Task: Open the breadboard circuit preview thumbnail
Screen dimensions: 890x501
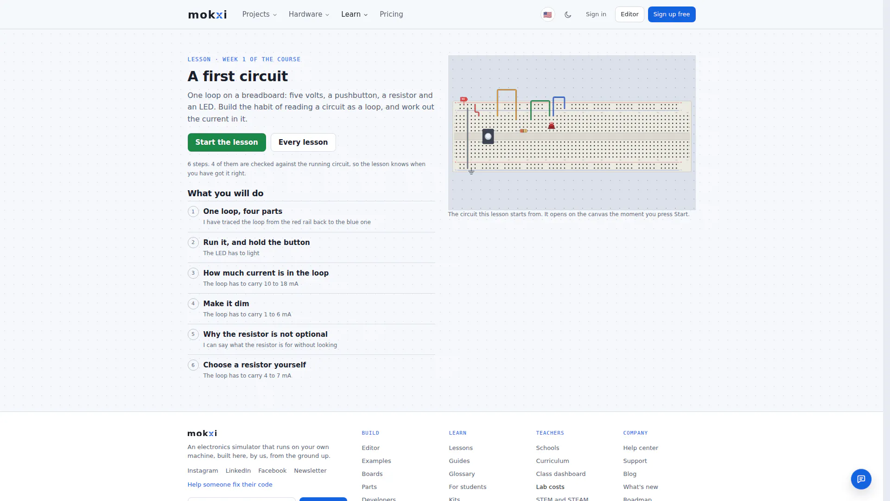Action: pyautogui.click(x=572, y=133)
